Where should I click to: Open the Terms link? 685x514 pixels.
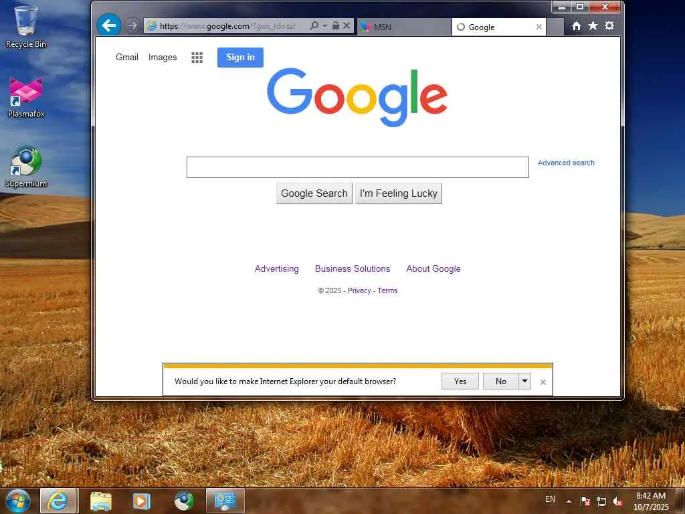(387, 290)
